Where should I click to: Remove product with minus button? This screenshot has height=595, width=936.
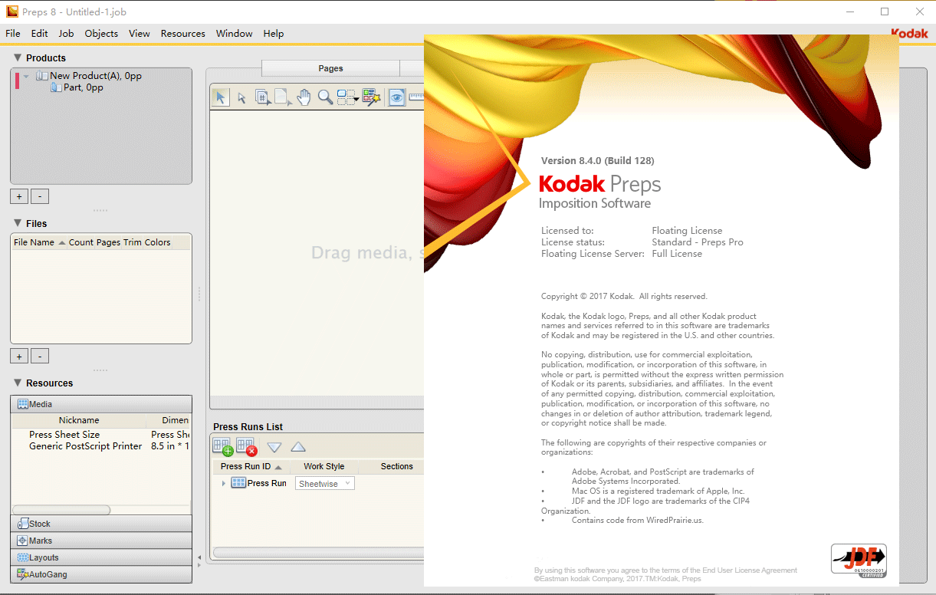coord(40,196)
